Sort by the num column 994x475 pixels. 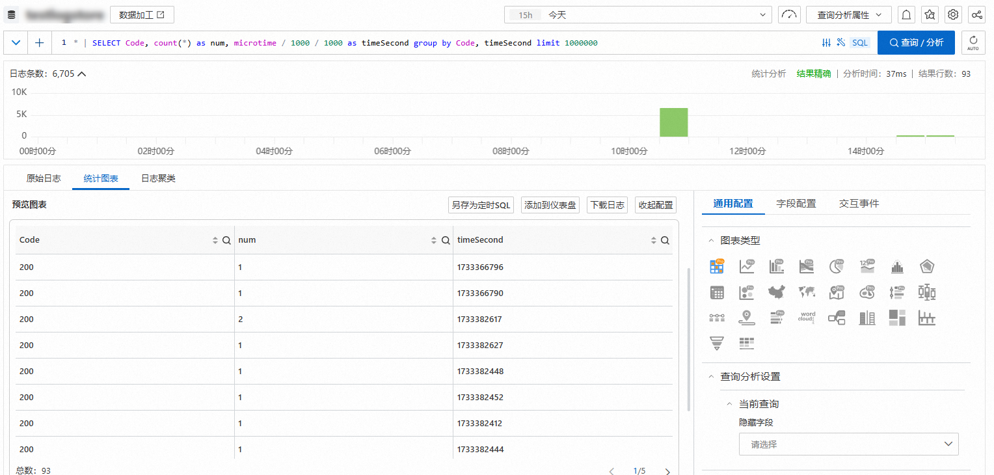pos(434,240)
